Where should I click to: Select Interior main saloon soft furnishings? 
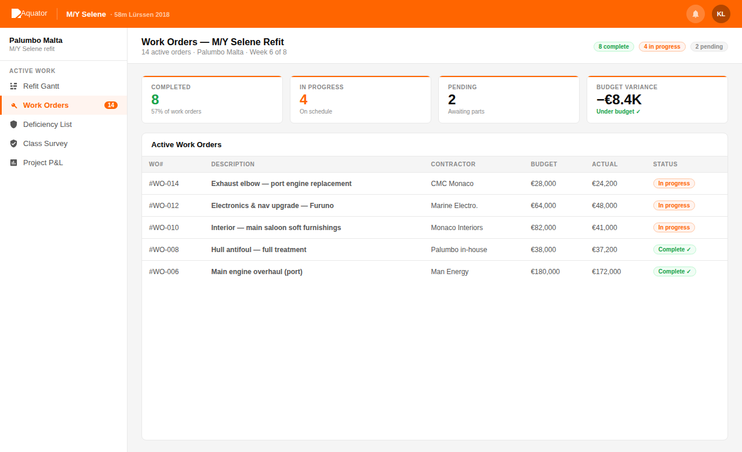276,228
